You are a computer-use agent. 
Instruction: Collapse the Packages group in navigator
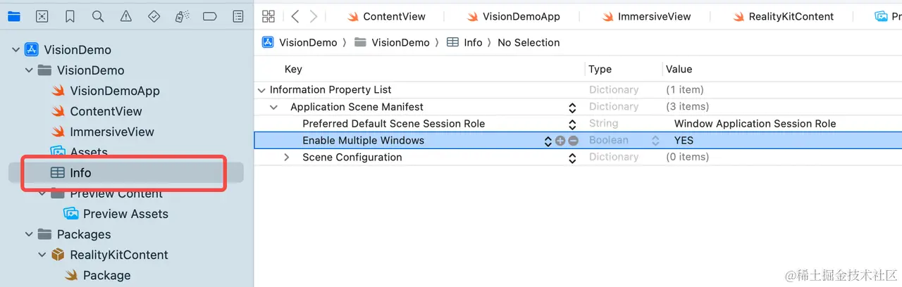[29, 234]
